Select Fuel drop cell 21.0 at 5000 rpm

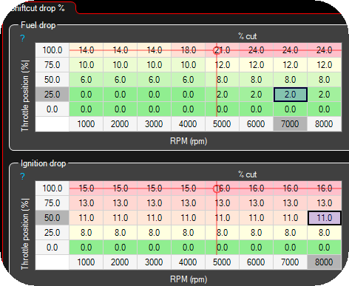pos(222,50)
